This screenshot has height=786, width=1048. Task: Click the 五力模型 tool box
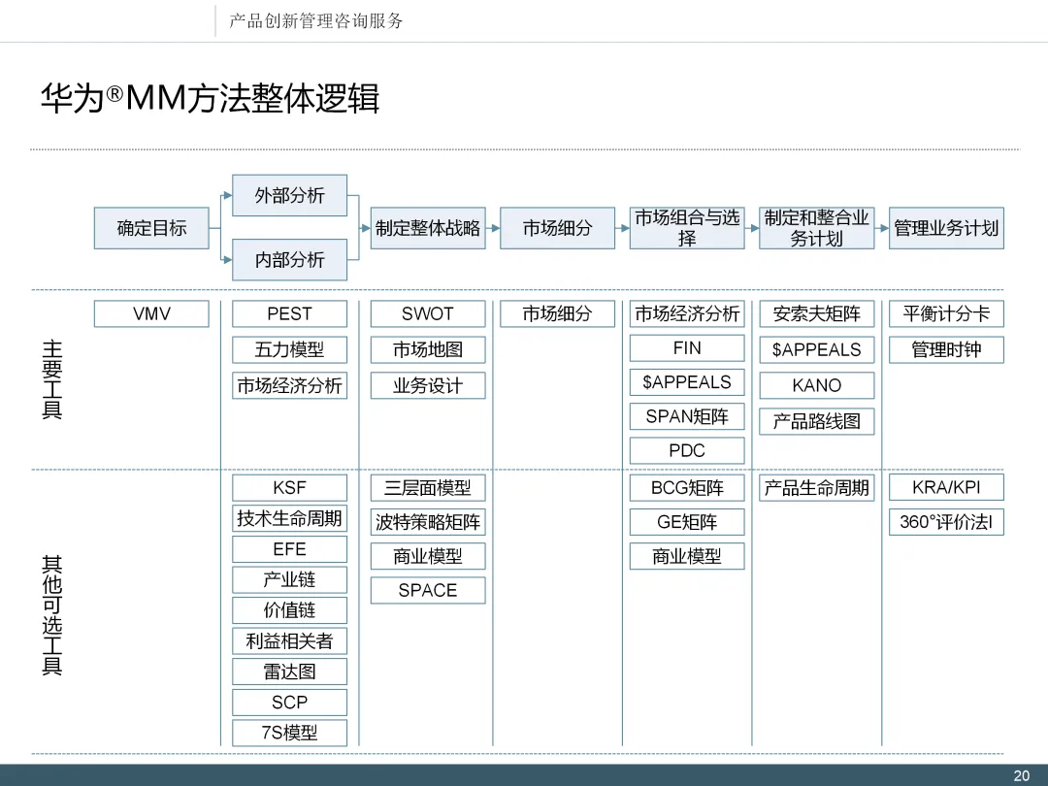289,349
